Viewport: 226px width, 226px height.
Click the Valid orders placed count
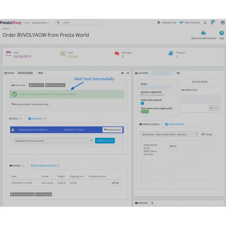coord(142,103)
